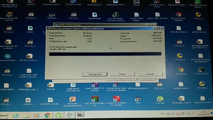Click the Background button in extraction dialog

95,74
